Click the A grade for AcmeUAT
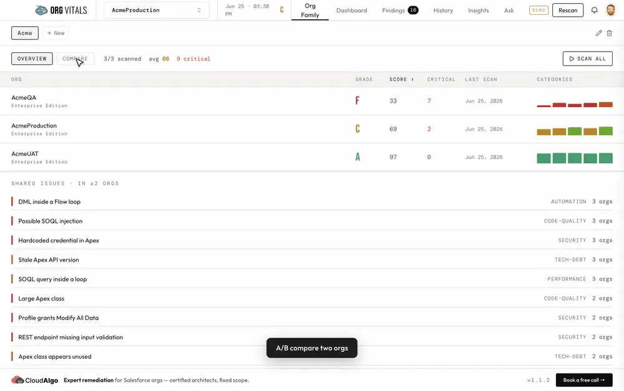The image size is (624, 391). click(358, 157)
